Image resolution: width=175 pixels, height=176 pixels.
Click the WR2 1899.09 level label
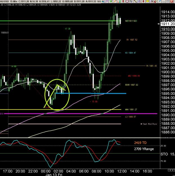[x=134, y=76]
